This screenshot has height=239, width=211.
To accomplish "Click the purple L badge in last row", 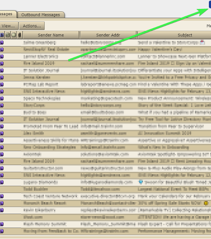I will pos(2,231).
